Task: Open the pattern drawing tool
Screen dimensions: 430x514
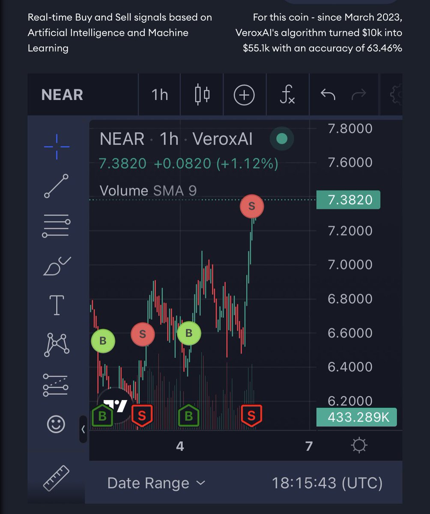Action: (57, 345)
